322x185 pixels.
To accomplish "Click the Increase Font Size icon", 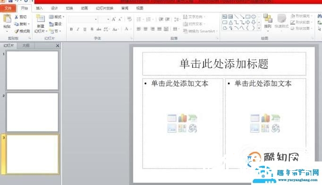I will (x=113, y=19).
